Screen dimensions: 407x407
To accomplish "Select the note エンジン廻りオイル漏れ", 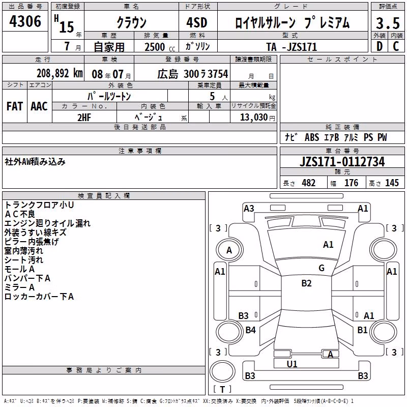I will click(47, 223).
